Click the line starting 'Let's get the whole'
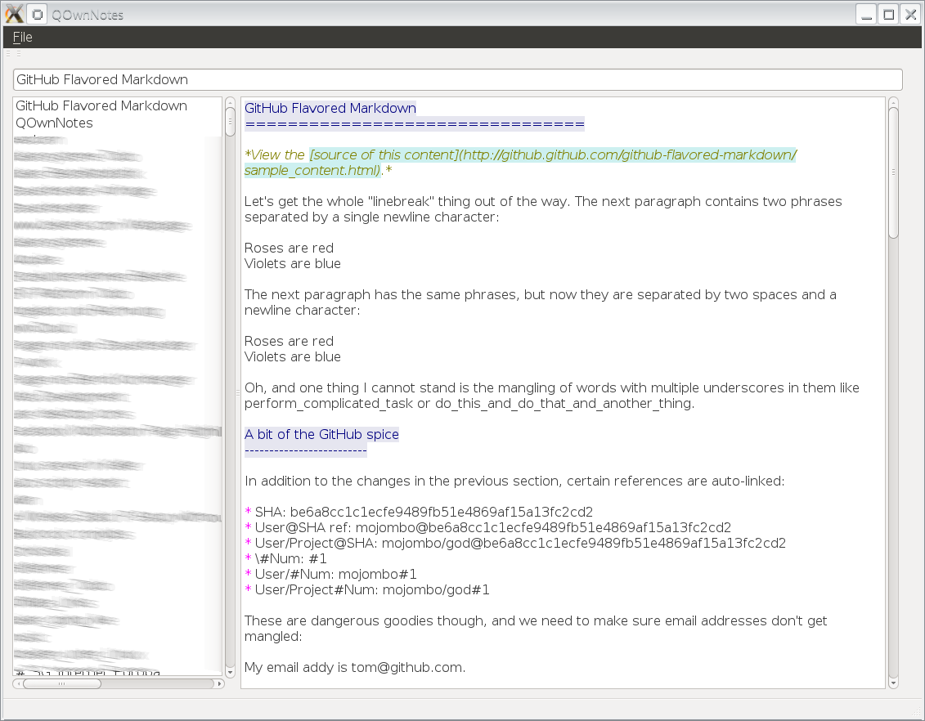The width and height of the screenshot is (925, 721). click(x=543, y=209)
